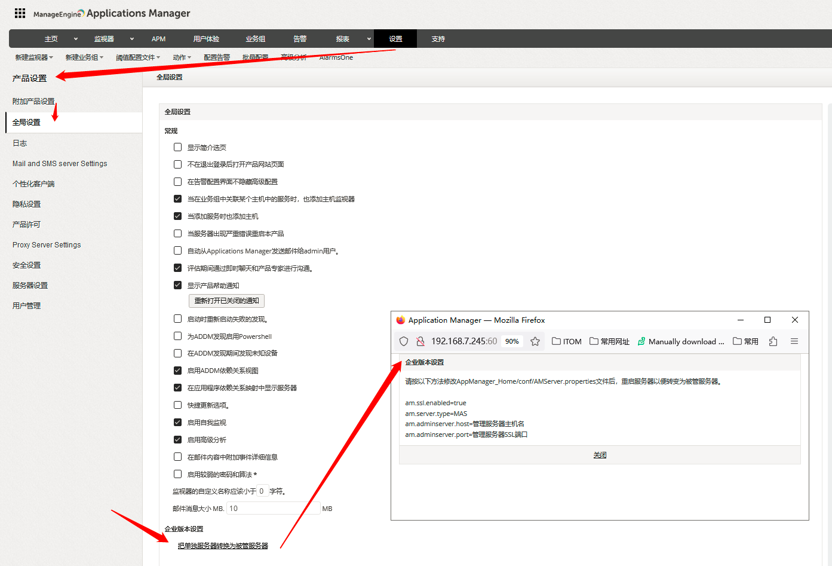Toggle 显示简介选项 checkbox
Image resolution: width=832 pixels, height=566 pixels.
(177, 147)
